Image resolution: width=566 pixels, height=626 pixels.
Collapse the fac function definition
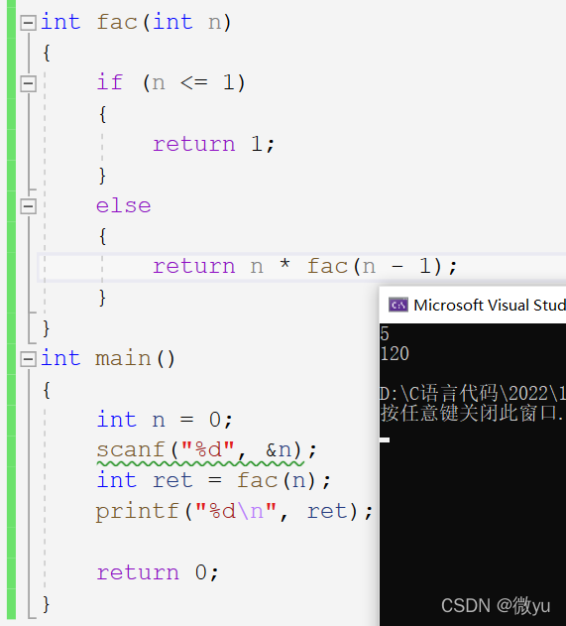pos(29,23)
